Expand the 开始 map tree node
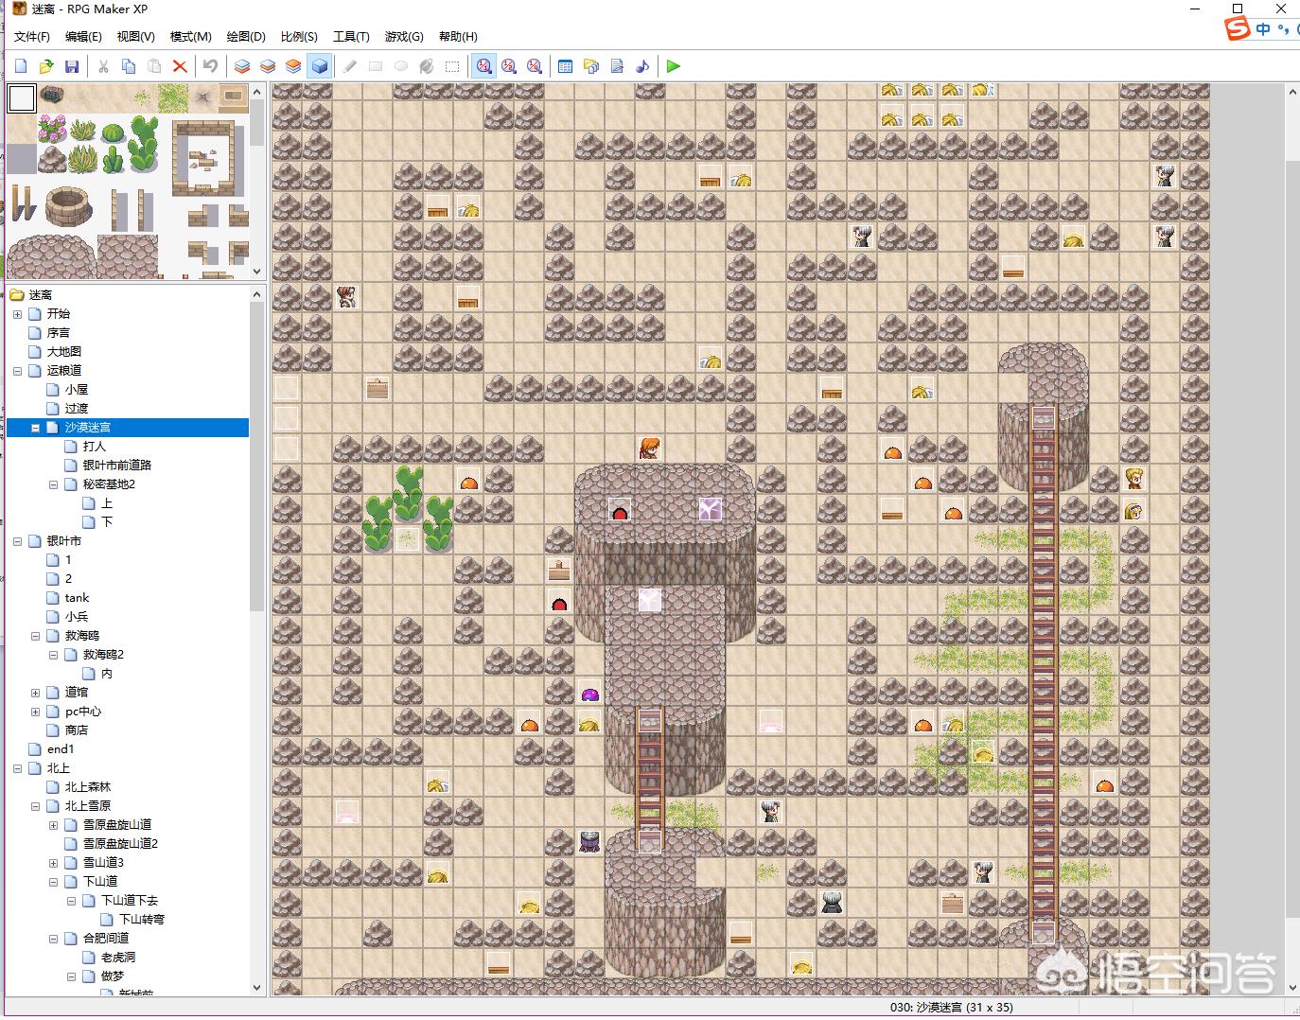Viewport: 1300px width, 1020px height. click(17, 314)
